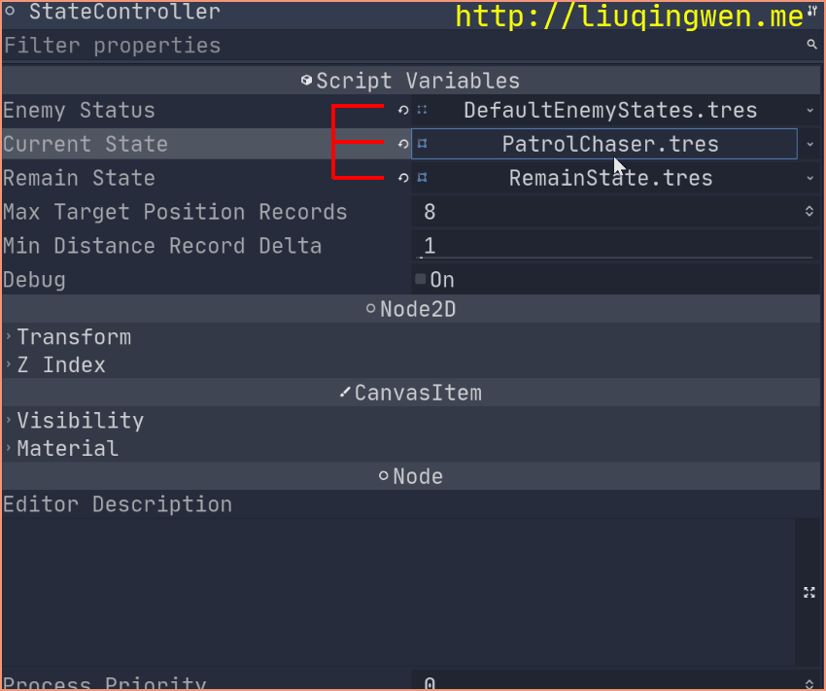The height and width of the screenshot is (691, 826).
Task: Click the search magnifier icon in filter bar
Action: 811,45
